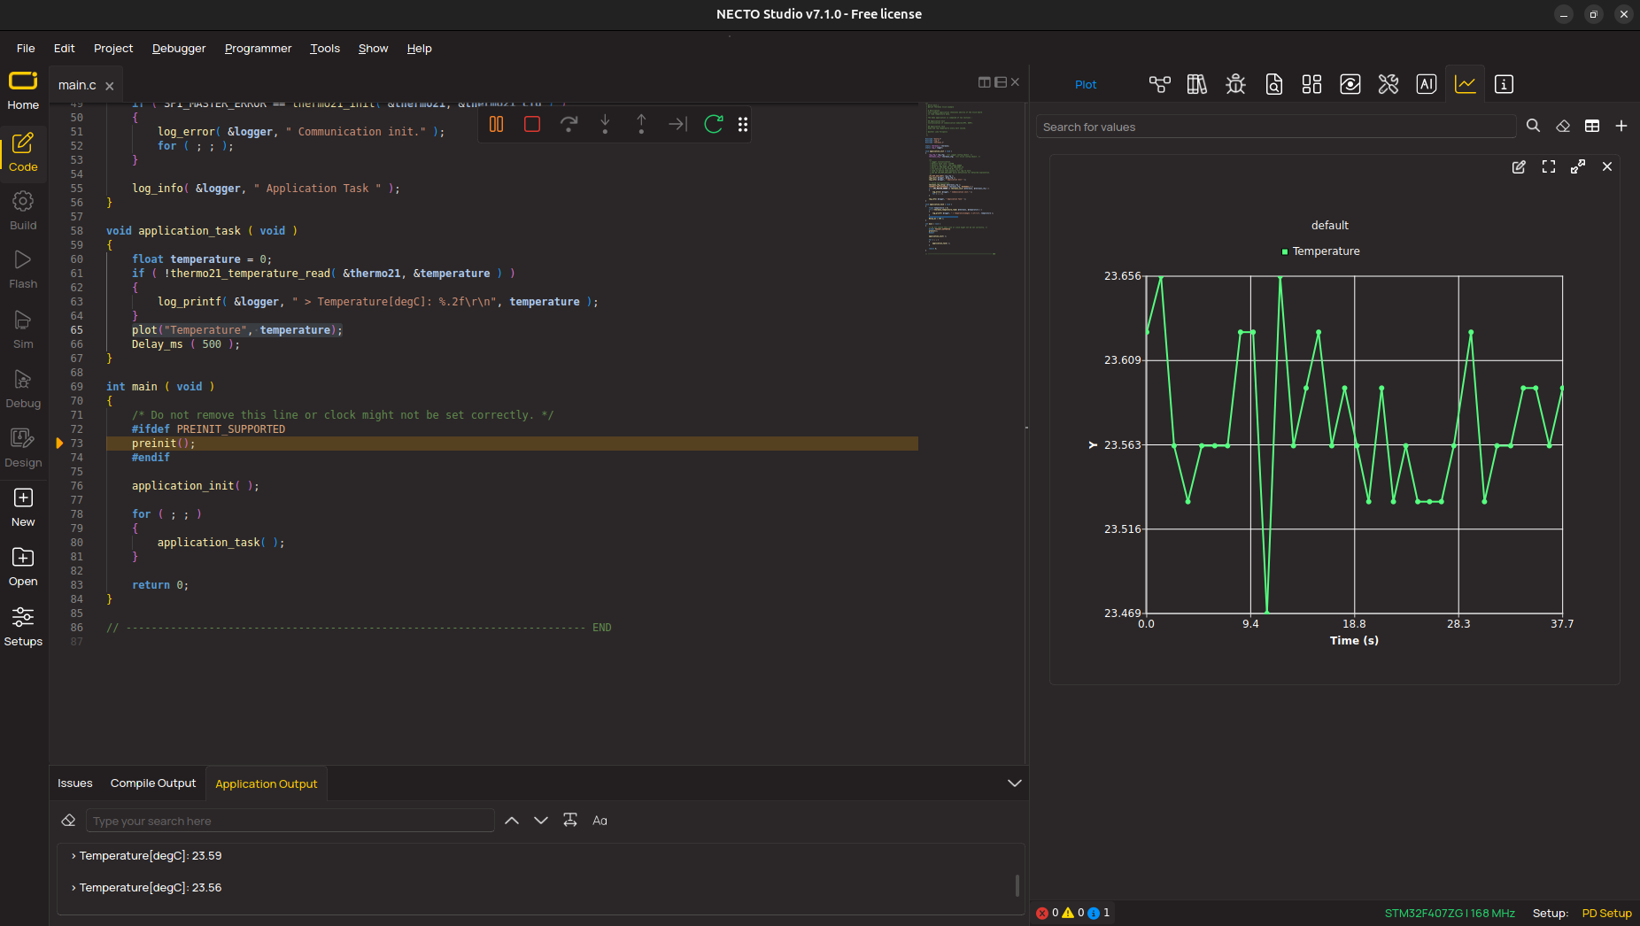The height and width of the screenshot is (926, 1640).
Task: Open the file search document icon
Action: pos(1273,84)
